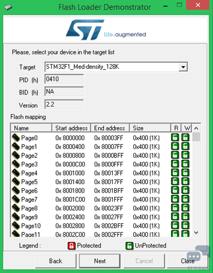Click start address 0x 8002400
The height and width of the screenshot is (273, 213).
point(70,217)
